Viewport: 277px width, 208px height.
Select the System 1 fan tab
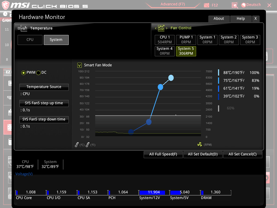click(207, 40)
